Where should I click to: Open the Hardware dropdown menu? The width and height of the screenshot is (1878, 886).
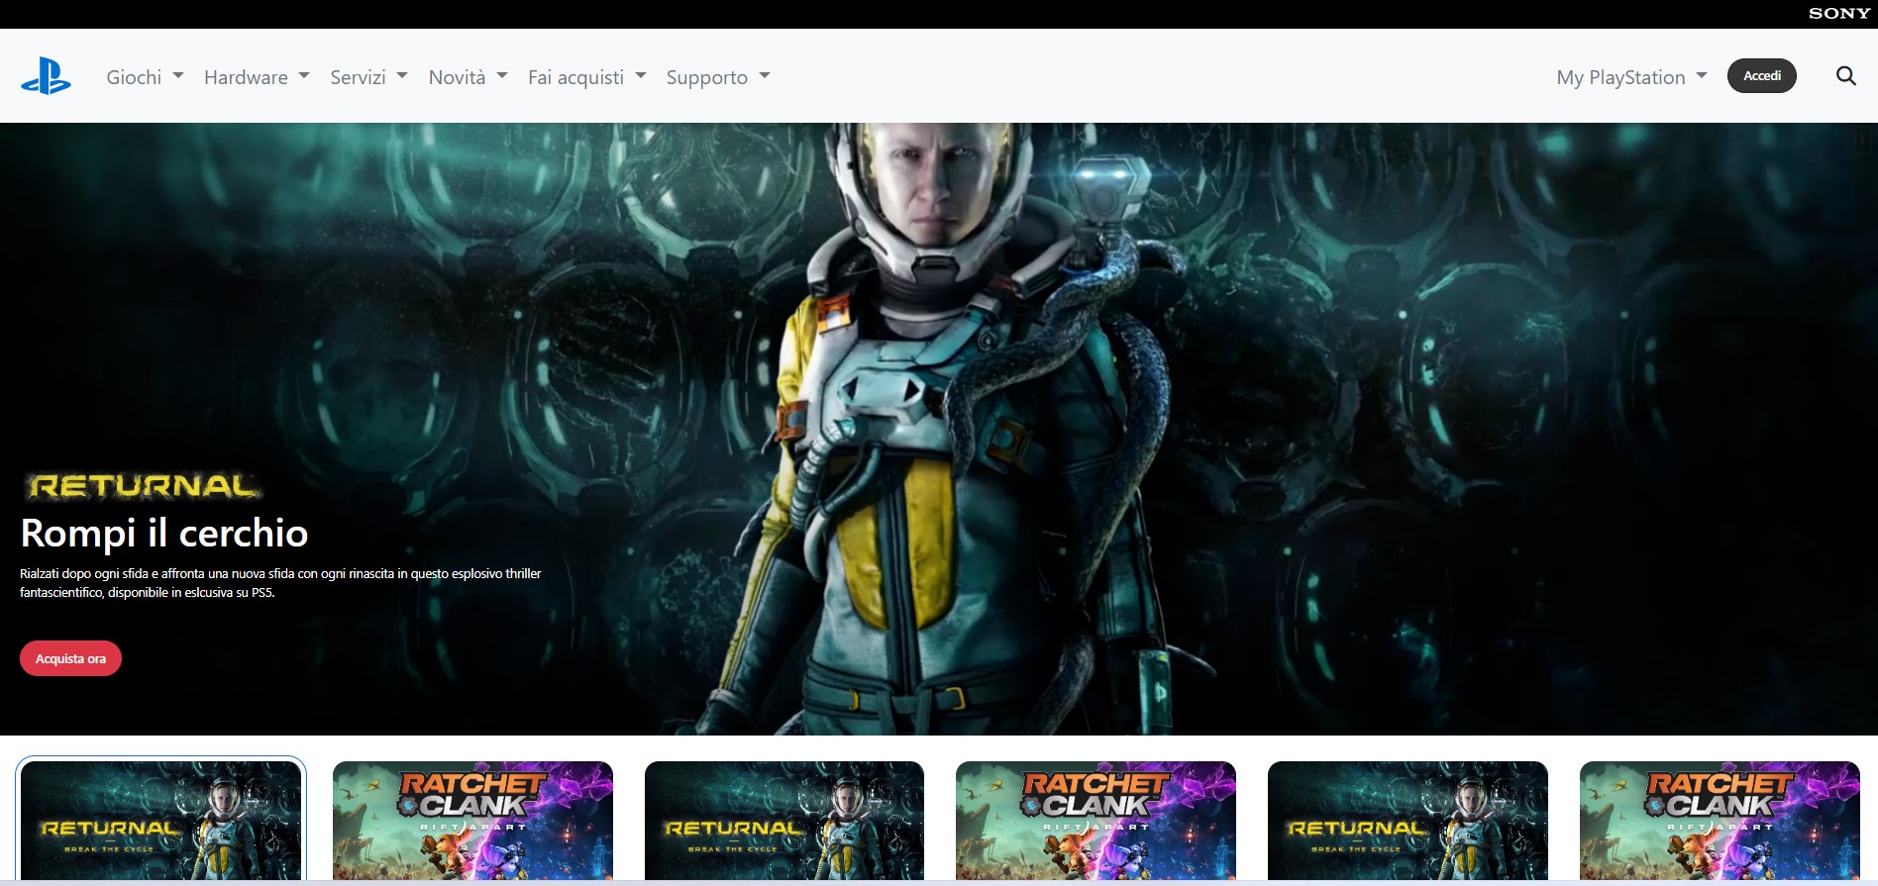tap(257, 77)
